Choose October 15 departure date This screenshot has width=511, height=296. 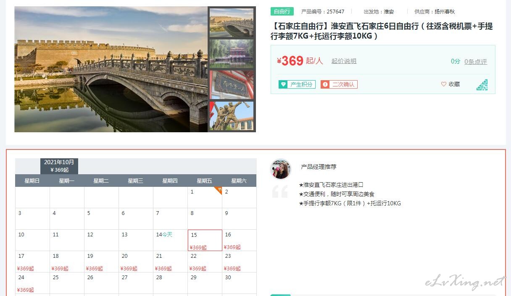(205, 240)
